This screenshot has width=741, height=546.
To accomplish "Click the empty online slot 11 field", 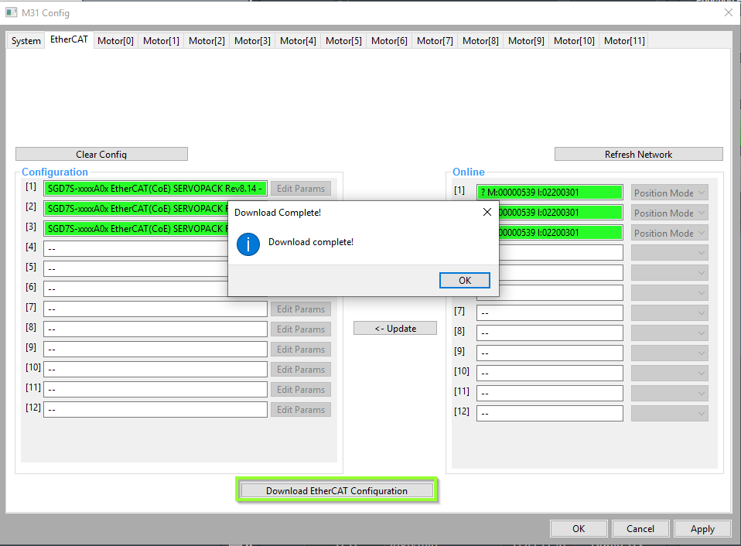I will (x=550, y=393).
